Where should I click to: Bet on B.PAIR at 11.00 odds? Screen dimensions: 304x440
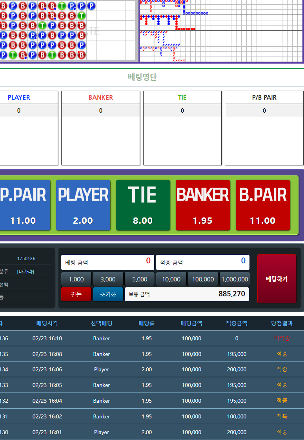point(263,205)
